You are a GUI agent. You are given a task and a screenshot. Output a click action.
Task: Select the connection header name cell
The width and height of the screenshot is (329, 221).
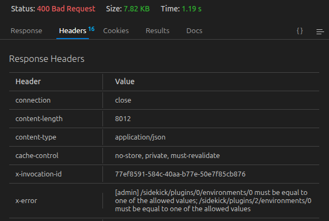pyautogui.click(x=33, y=100)
